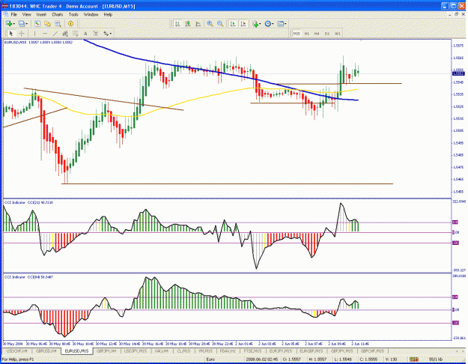Open the Window menu
The width and height of the screenshot is (468, 364).
click(91, 14)
